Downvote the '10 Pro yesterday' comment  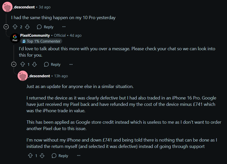pos(27,27)
